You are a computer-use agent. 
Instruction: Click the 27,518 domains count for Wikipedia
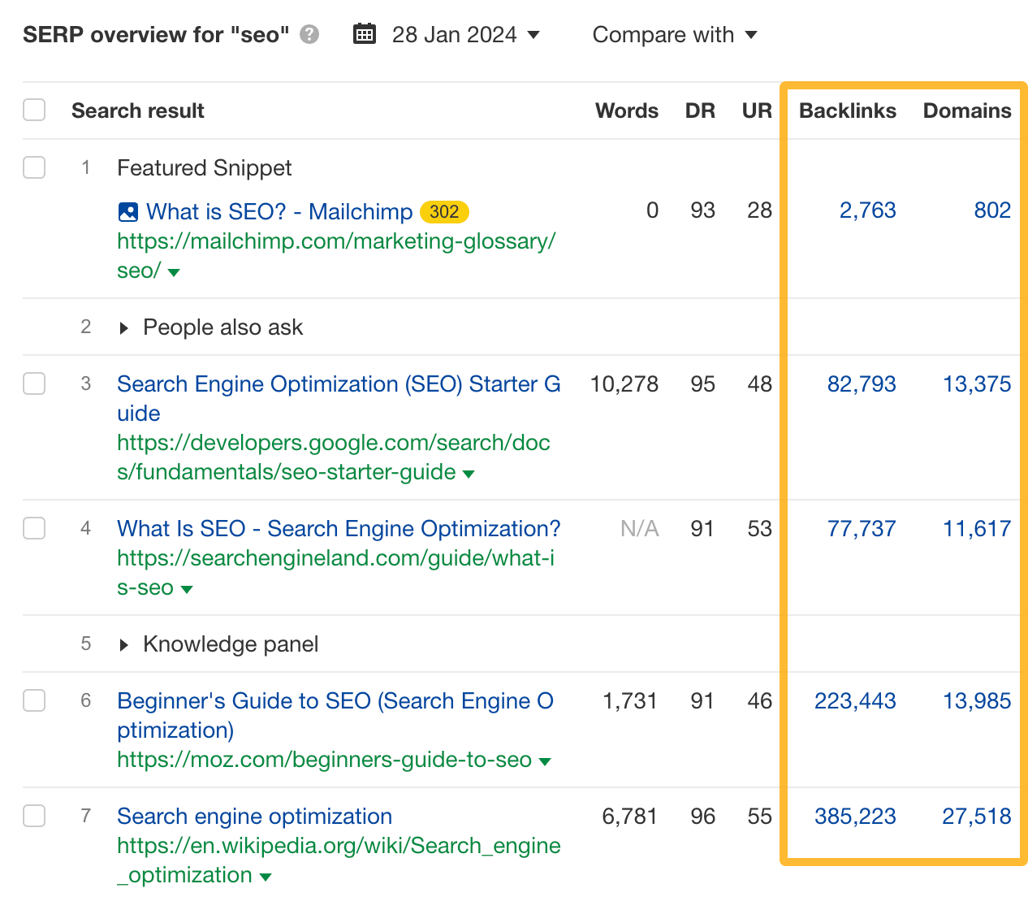tap(977, 817)
